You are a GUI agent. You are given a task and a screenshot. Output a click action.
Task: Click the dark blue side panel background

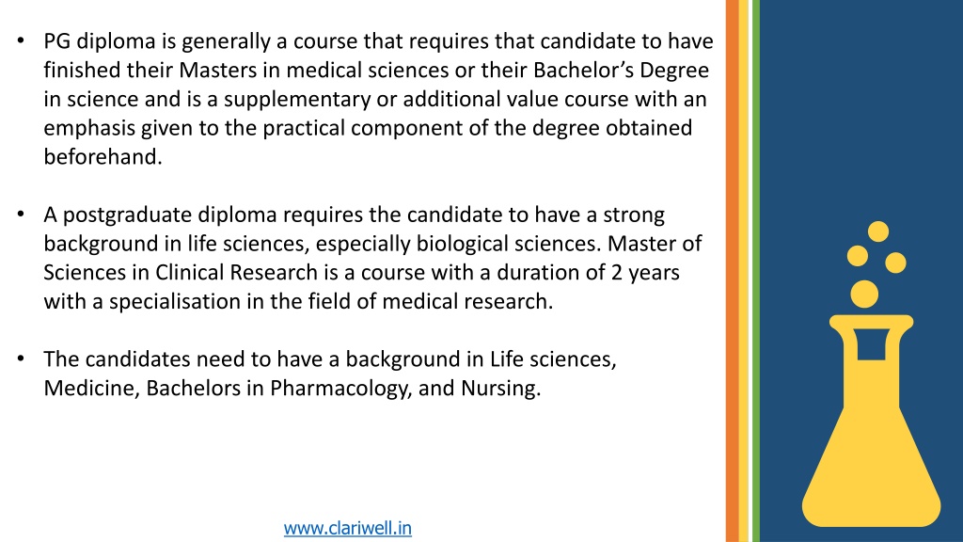point(861,123)
